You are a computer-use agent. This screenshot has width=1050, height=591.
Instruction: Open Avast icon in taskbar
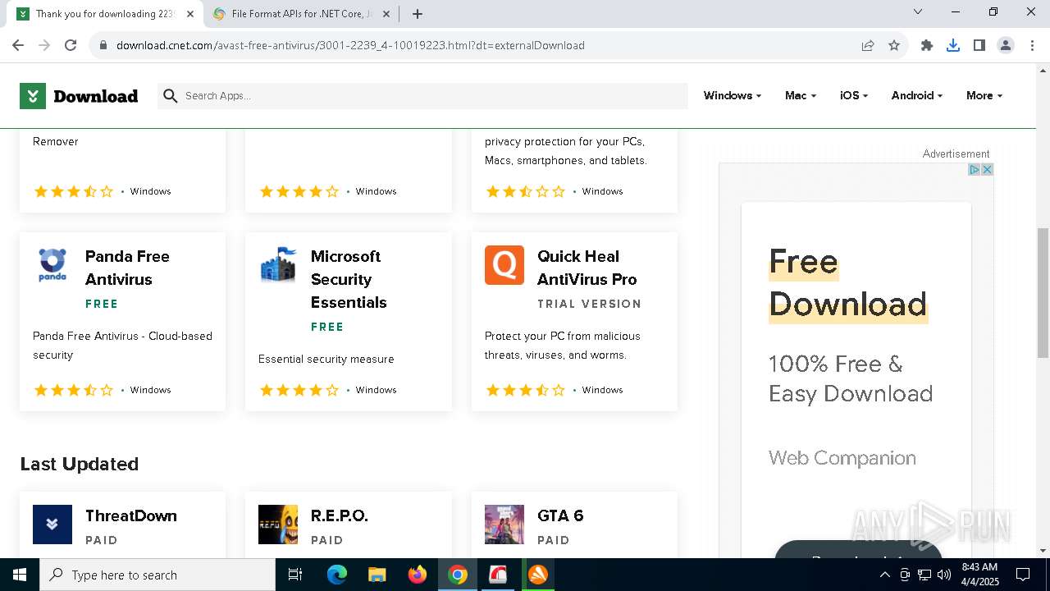click(x=538, y=575)
